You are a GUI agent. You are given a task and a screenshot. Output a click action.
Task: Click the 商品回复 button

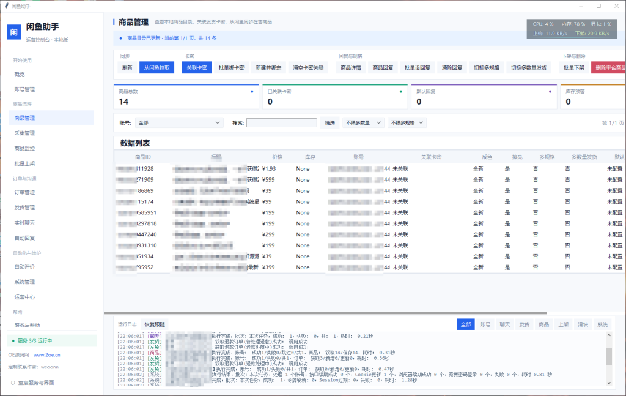[x=383, y=67]
